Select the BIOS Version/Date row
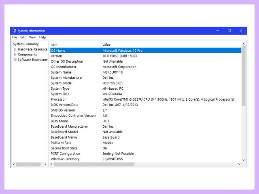 tap(146, 105)
